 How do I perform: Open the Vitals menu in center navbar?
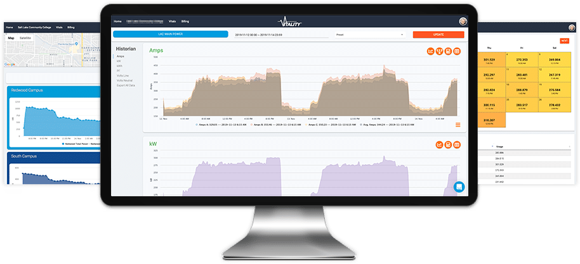coord(172,22)
